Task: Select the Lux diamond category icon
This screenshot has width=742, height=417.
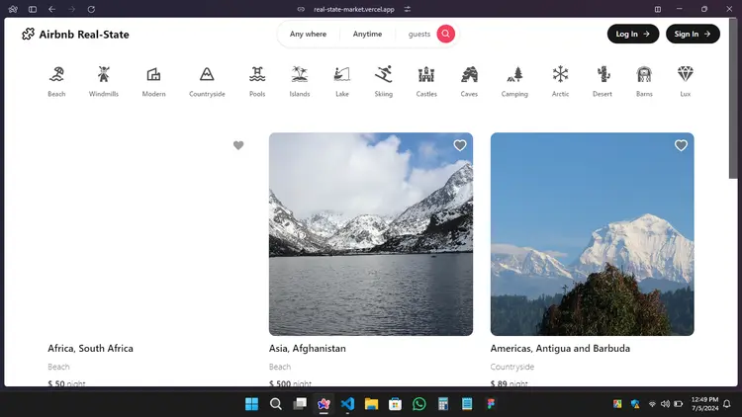Action: click(686, 74)
